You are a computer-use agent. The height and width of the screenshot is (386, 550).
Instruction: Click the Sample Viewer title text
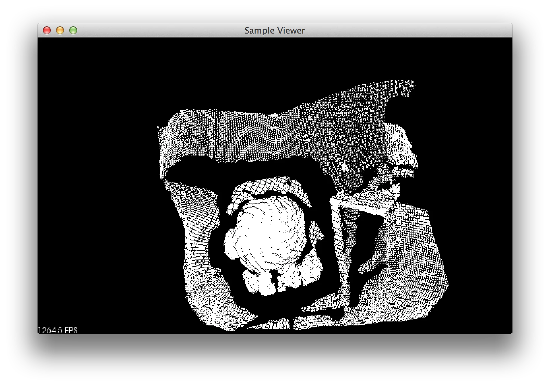click(275, 31)
